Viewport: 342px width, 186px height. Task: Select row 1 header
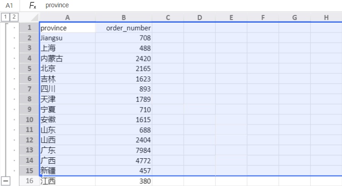pos(29,28)
